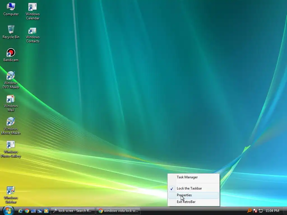
Task: Select the Recycle Bin icon
Action: coord(11,32)
